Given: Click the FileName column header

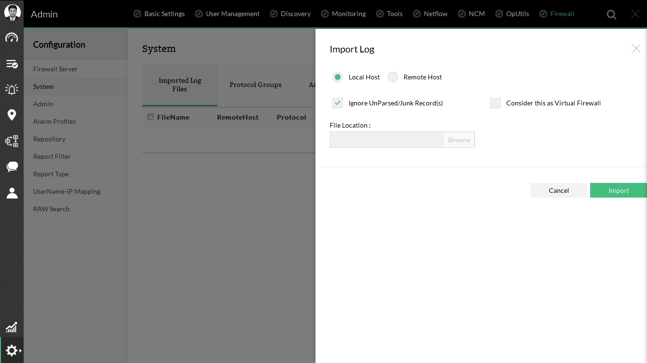Looking at the screenshot, I should pyautogui.click(x=173, y=117).
